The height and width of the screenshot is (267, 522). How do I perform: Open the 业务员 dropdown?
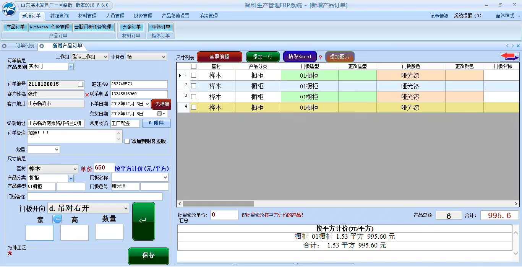coord(164,57)
